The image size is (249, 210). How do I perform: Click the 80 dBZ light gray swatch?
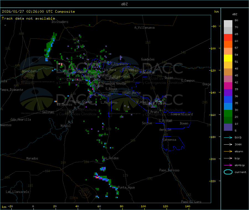point(228,24)
